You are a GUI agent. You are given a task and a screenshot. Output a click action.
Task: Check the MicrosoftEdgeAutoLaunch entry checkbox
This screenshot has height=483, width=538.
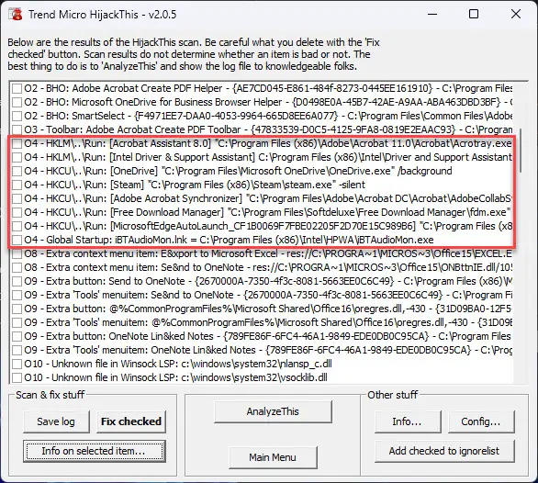tap(17, 226)
